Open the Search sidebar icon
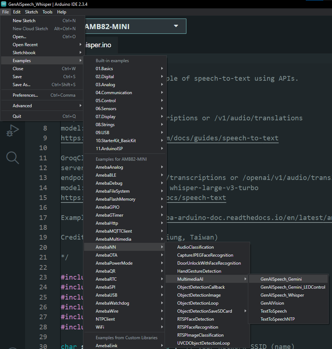 pos(13,158)
